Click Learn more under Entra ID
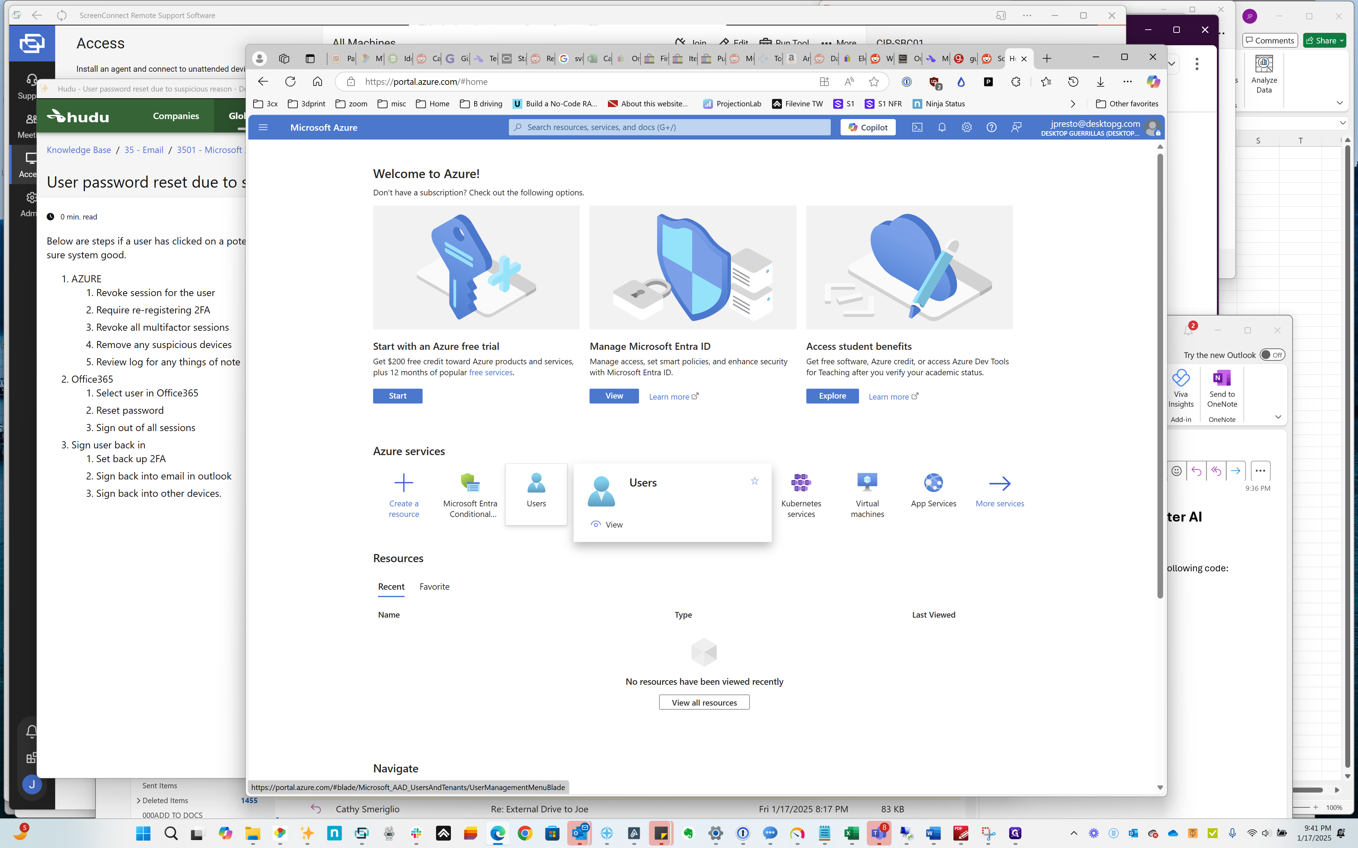 (x=673, y=396)
